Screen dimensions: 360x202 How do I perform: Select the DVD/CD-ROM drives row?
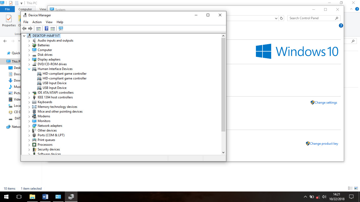pyautogui.click(x=52, y=64)
